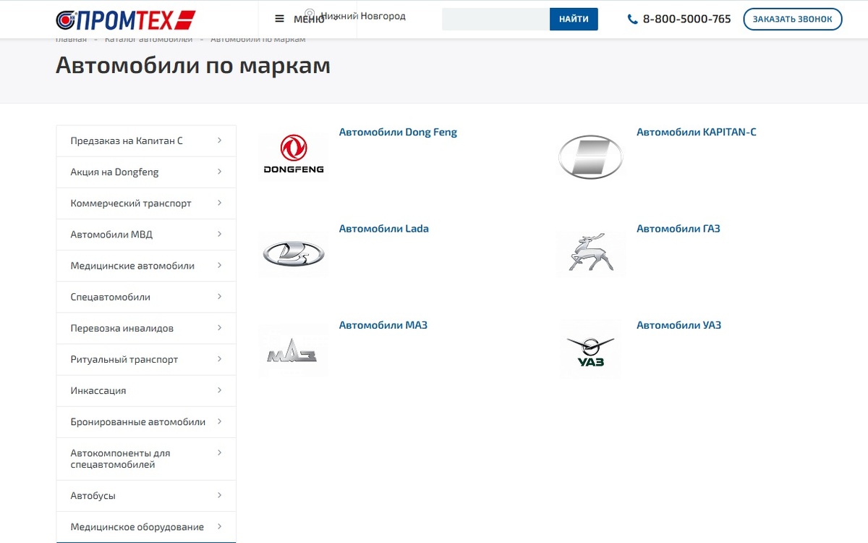Image resolution: width=868 pixels, height=543 pixels.
Task: Select Инкассация in sidebar
Action: coord(146,390)
